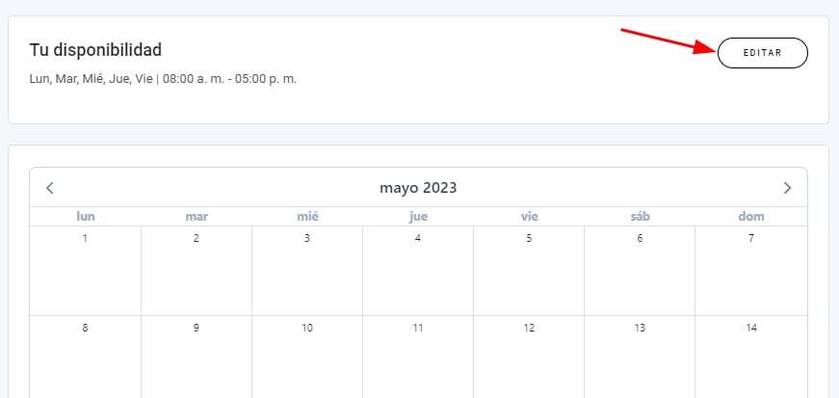
Task: Open day 11 calendar cell
Action: pos(418,357)
